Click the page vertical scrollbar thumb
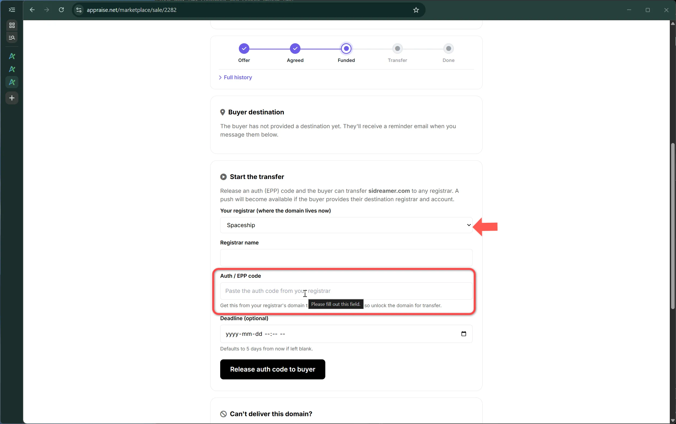The height and width of the screenshot is (424, 676). (x=673, y=226)
